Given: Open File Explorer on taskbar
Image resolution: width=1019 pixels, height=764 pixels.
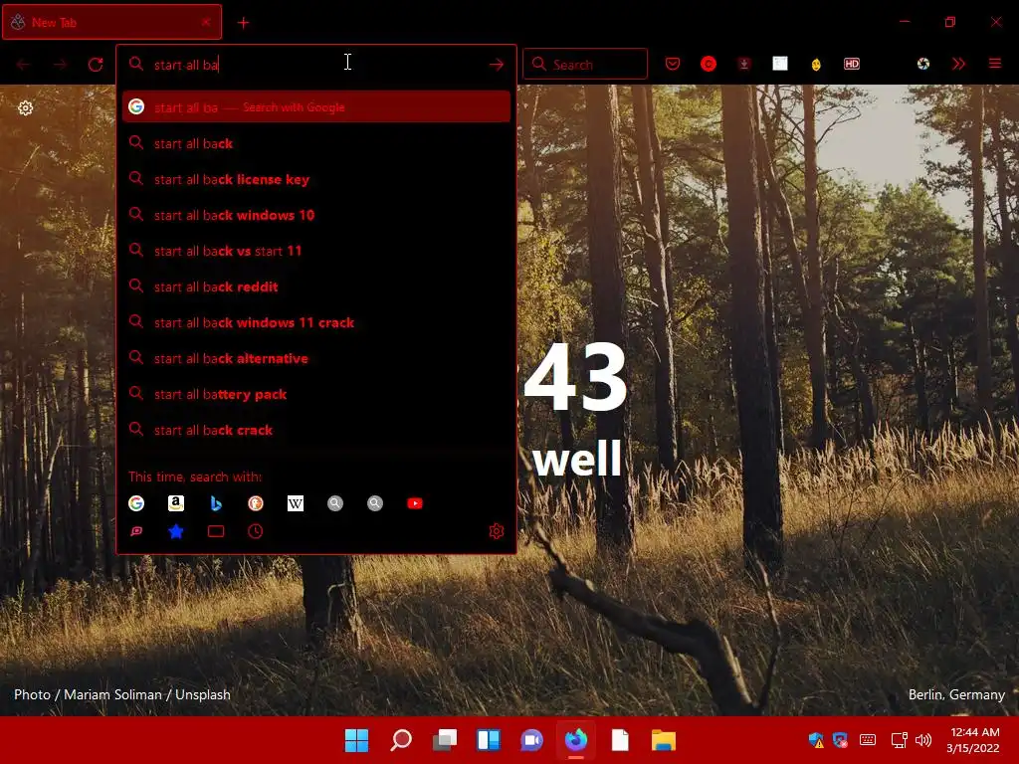Looking at the screenshot, I should tap(664, 740).
